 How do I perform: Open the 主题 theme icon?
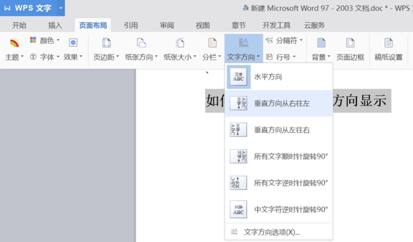pos(14,43)
